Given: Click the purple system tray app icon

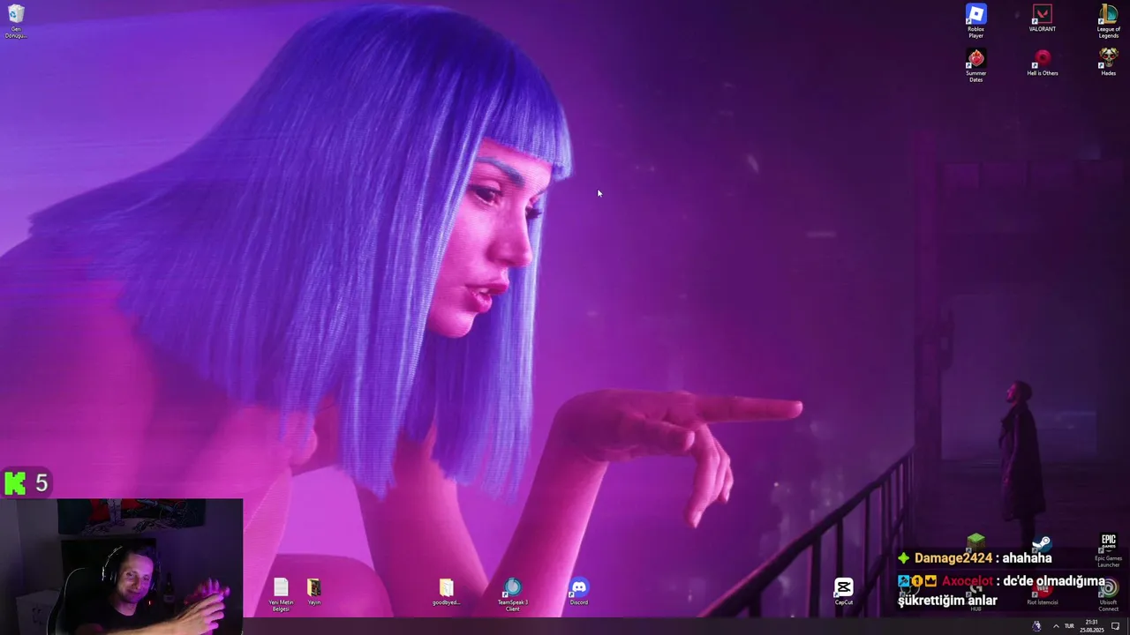Looking at the screenshot, I should [1036, 626].
